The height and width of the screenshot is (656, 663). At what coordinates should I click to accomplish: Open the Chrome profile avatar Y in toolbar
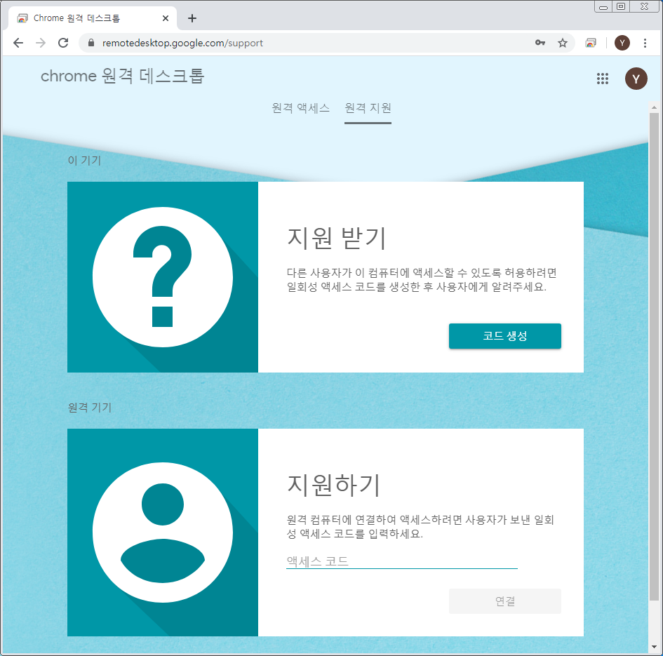622,43
